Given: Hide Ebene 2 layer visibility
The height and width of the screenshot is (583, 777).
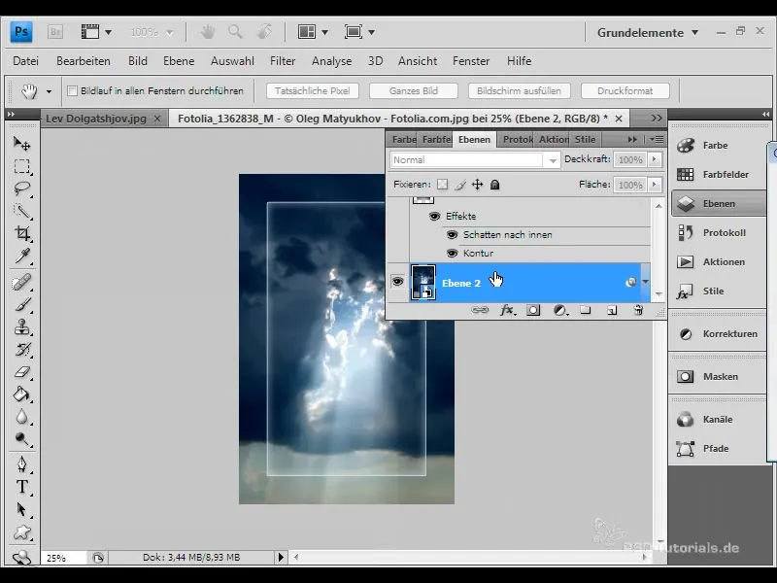Looking at the screenshot, I should [x=397, y=282].
